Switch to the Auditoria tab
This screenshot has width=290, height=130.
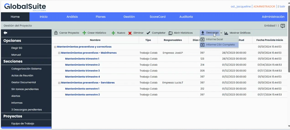pyautogui.click(x=186, y=17)
